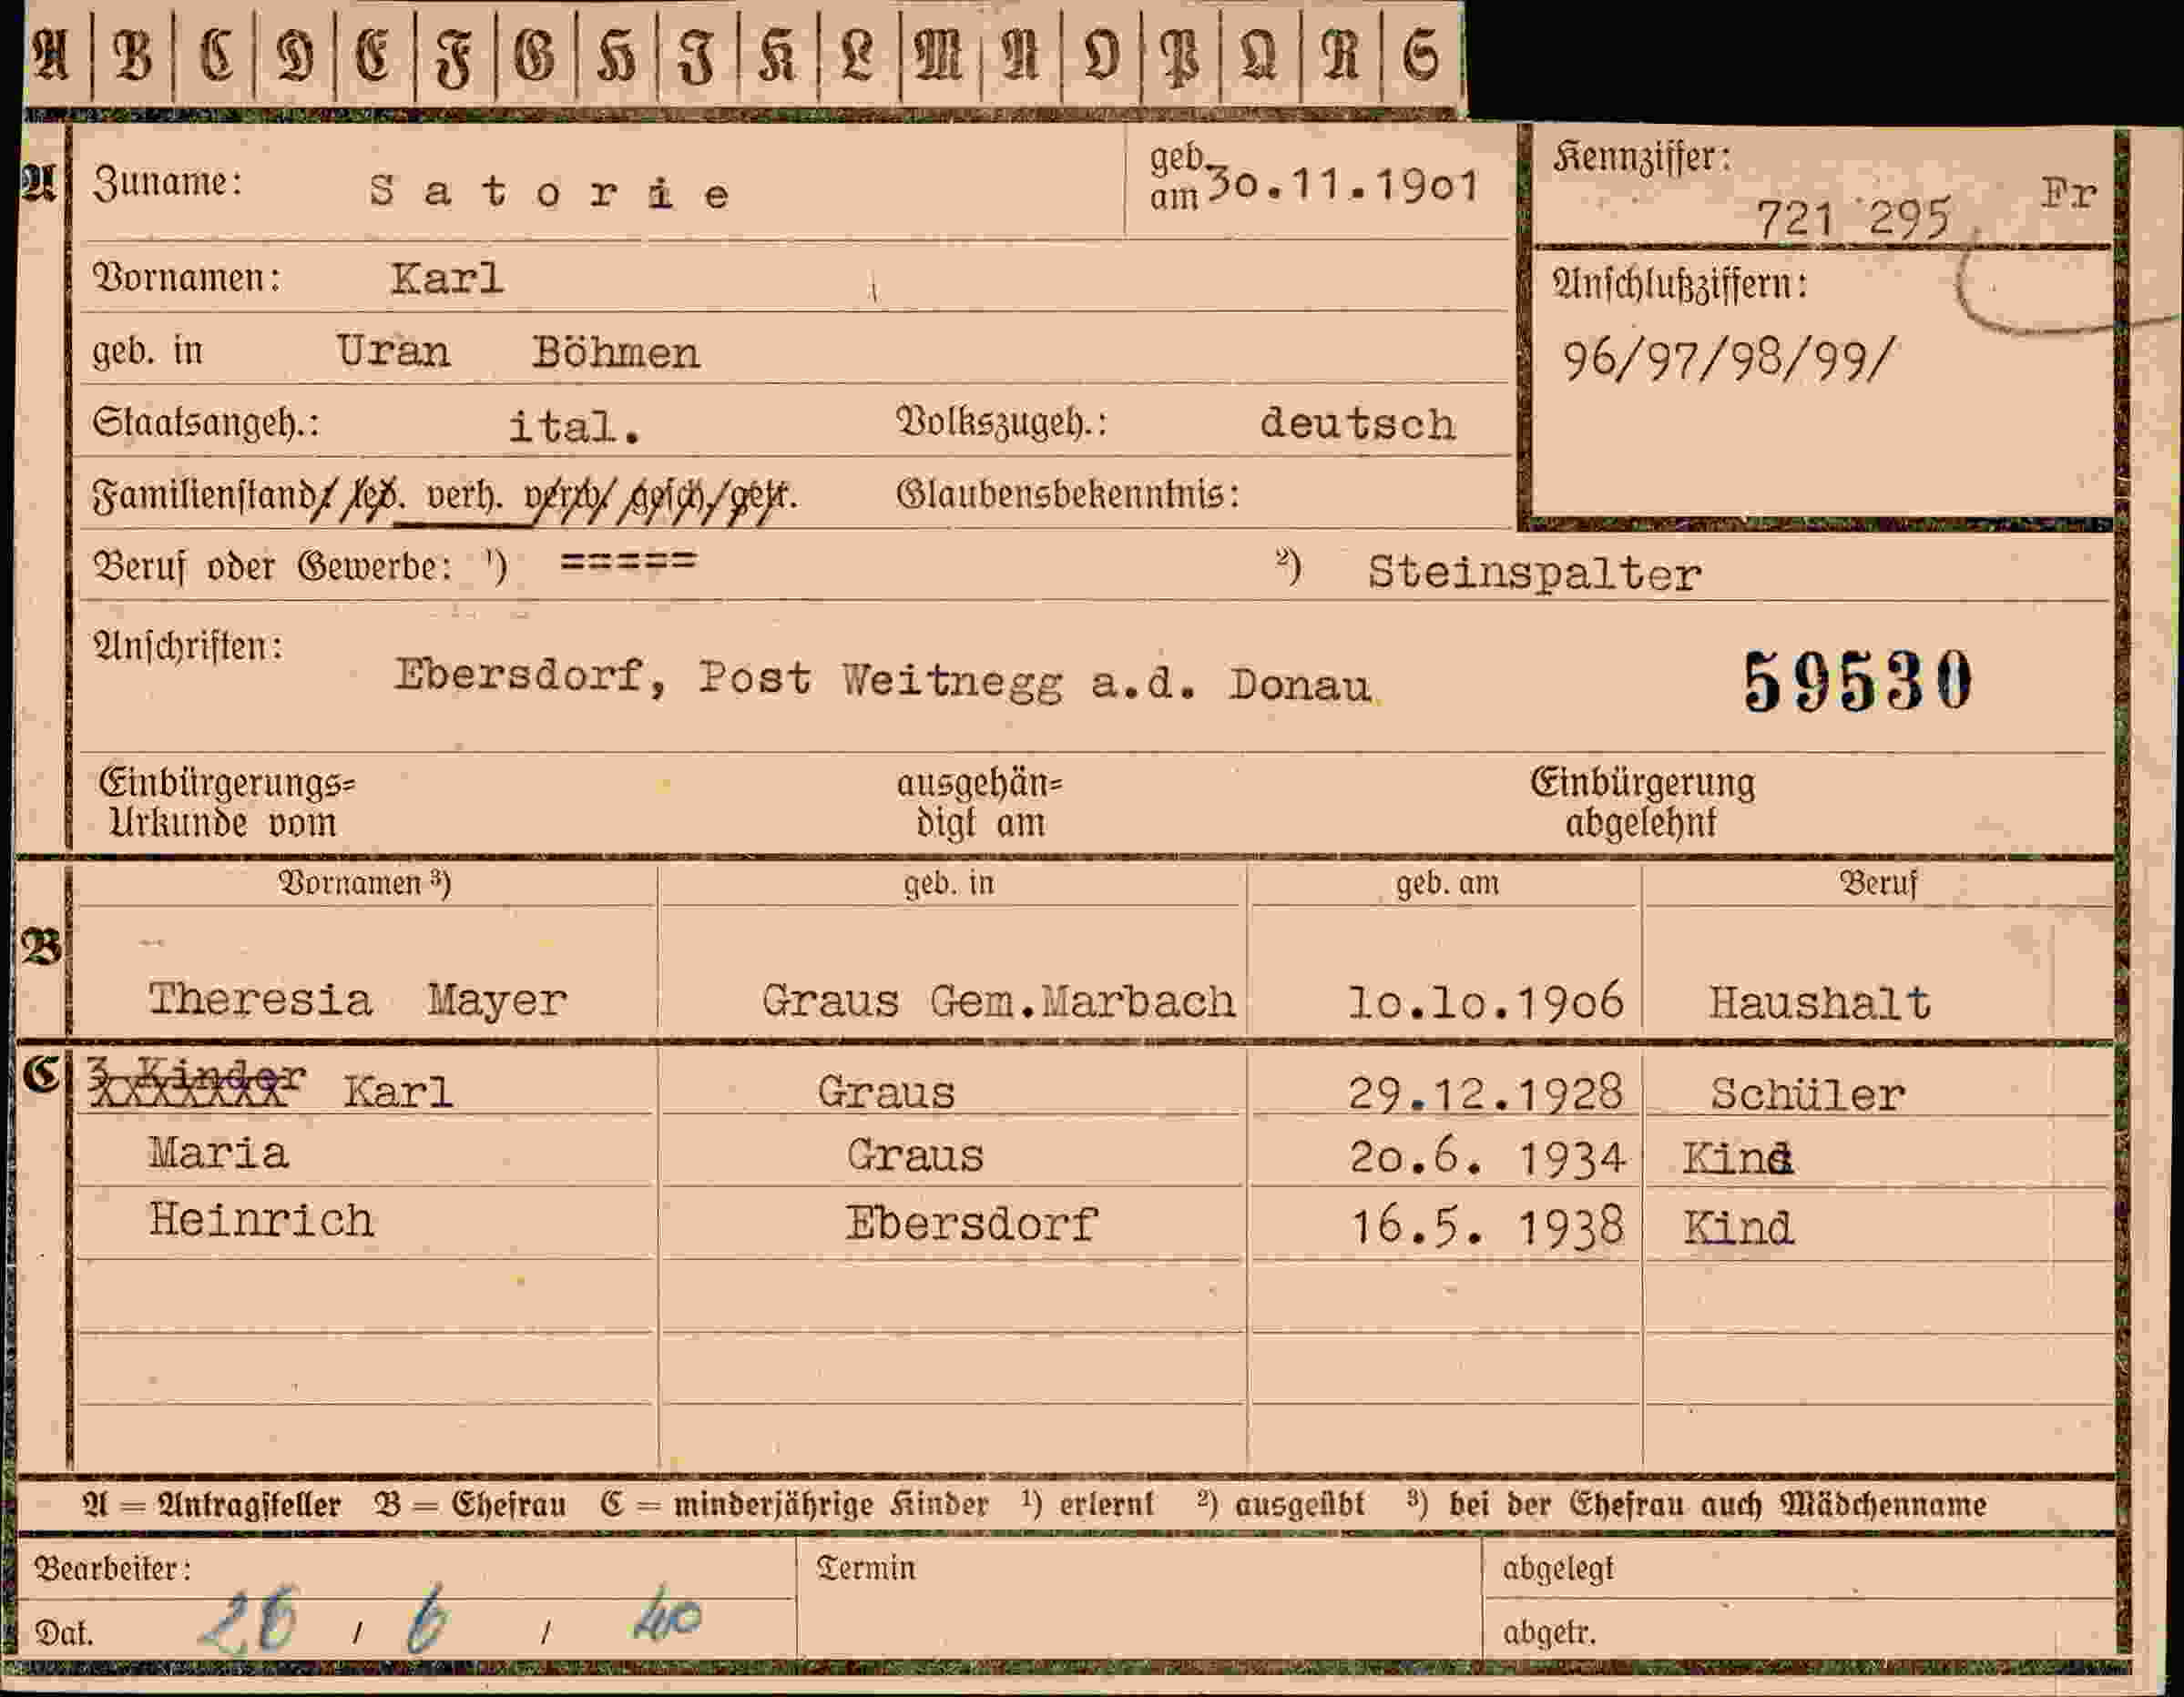Click the 'abgelegt' label

click(1558, 1570)
